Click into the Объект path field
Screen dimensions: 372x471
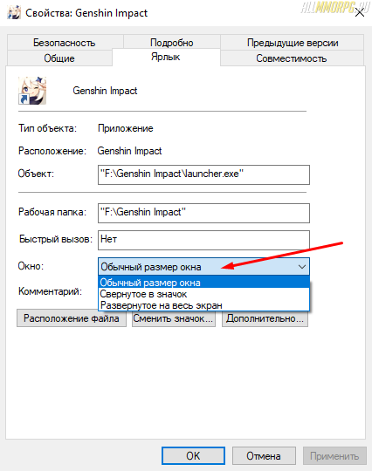point(203,174)
